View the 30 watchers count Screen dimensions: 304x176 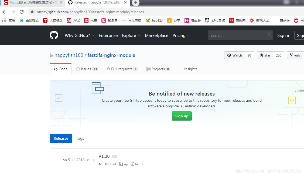pos(249,55)
